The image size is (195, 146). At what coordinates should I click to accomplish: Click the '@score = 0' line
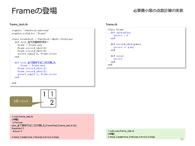tap(121, 35)
